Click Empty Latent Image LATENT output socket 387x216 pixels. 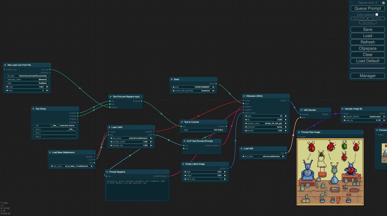click(228, 168)
